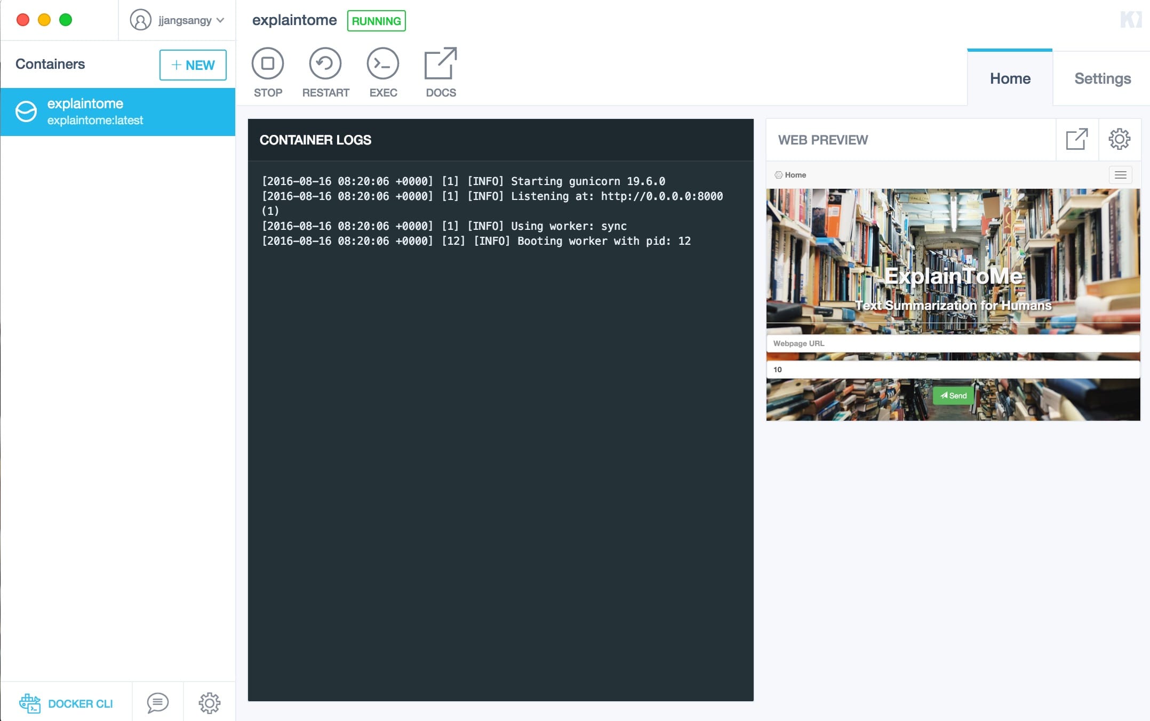Toggle hamburger menu in web preview

(x=1120, y=175)
